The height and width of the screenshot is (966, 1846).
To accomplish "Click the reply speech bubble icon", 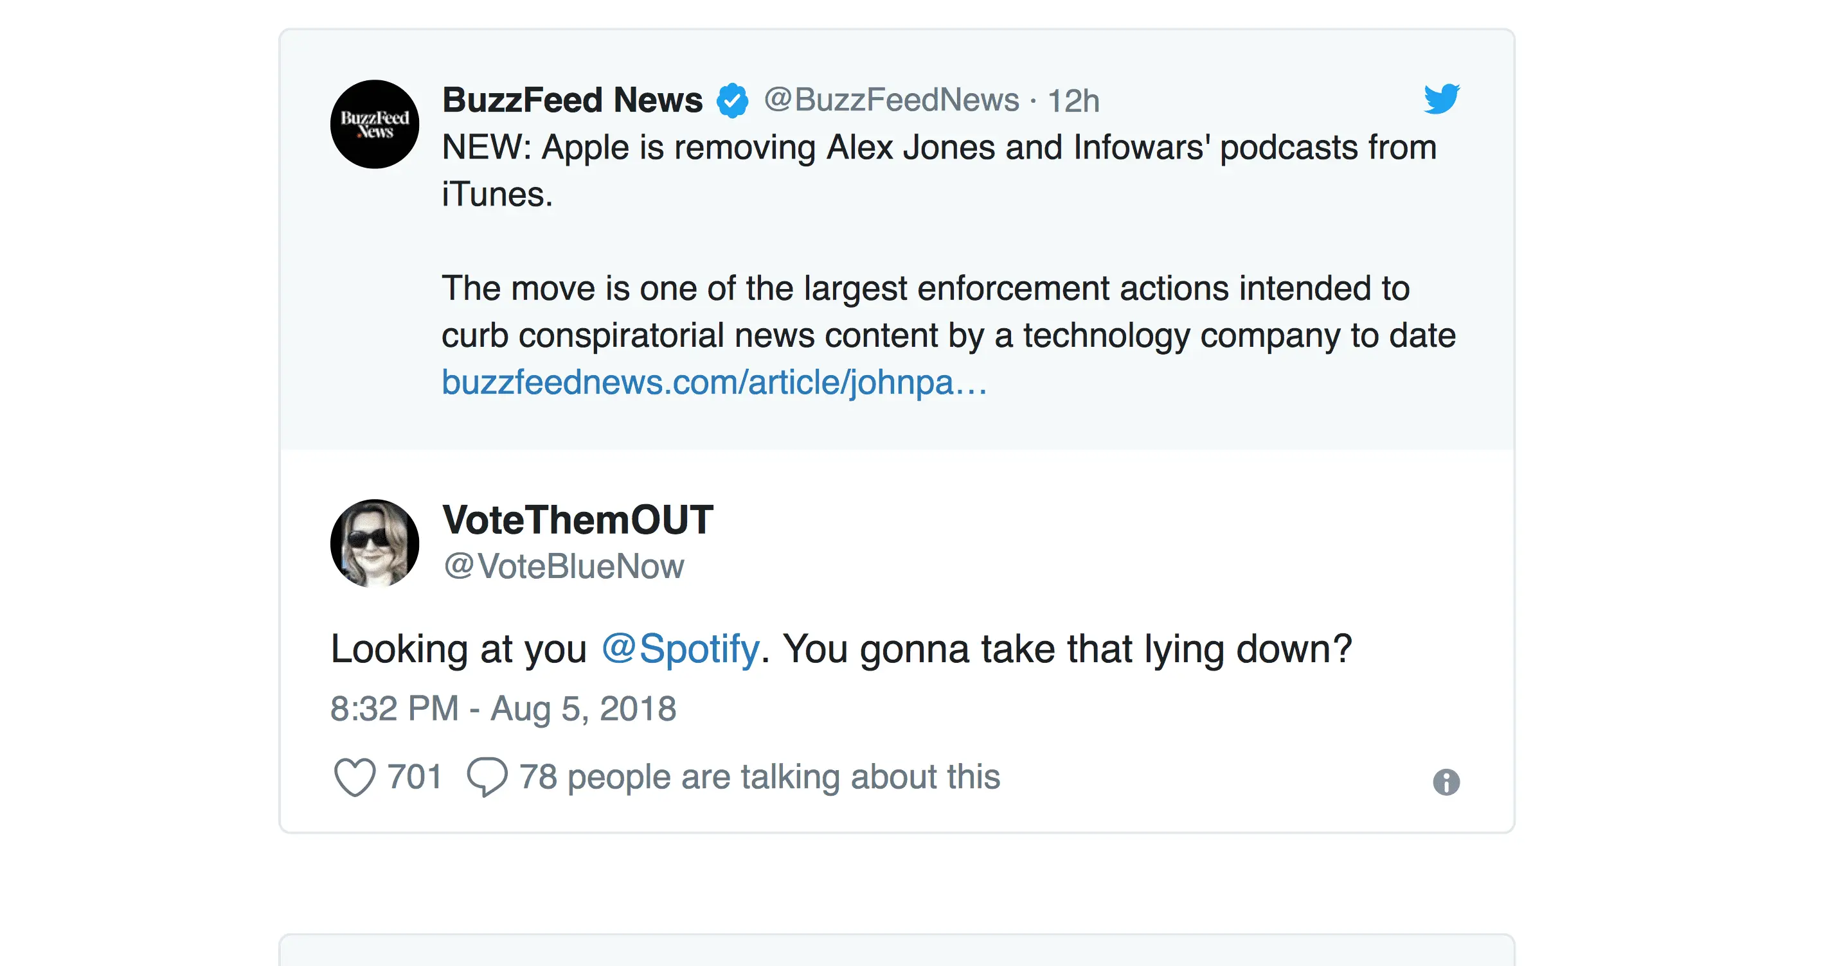I will tap(487, 777).
